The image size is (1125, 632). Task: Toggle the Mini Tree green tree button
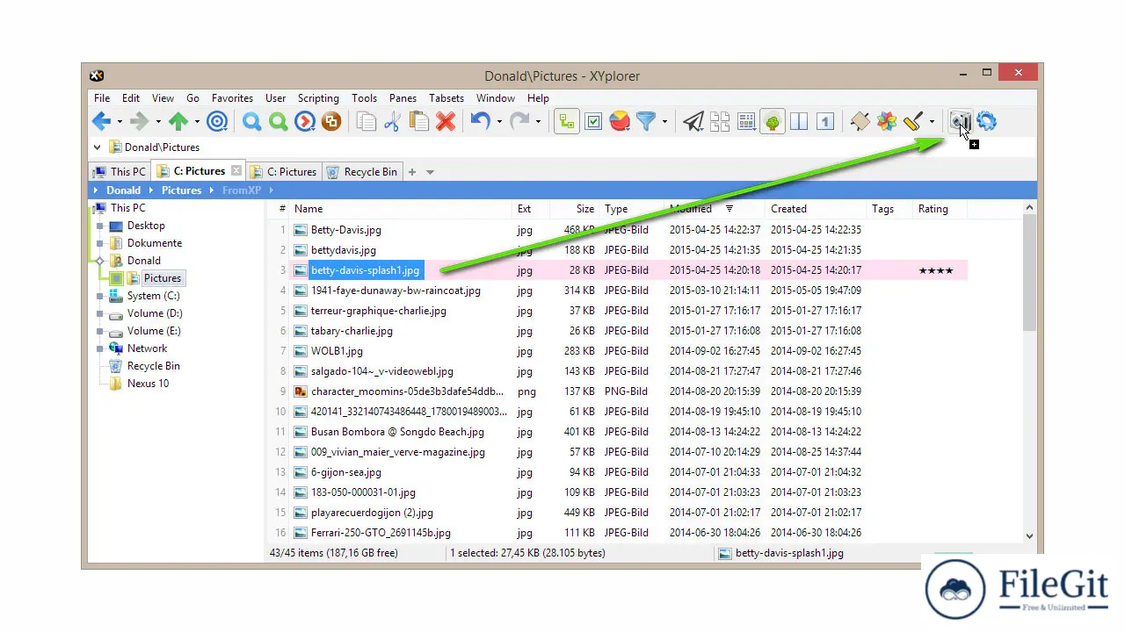(x=773, y=122)
